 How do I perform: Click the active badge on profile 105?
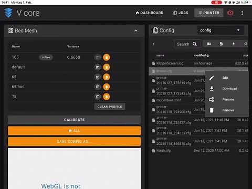point(46,57)
